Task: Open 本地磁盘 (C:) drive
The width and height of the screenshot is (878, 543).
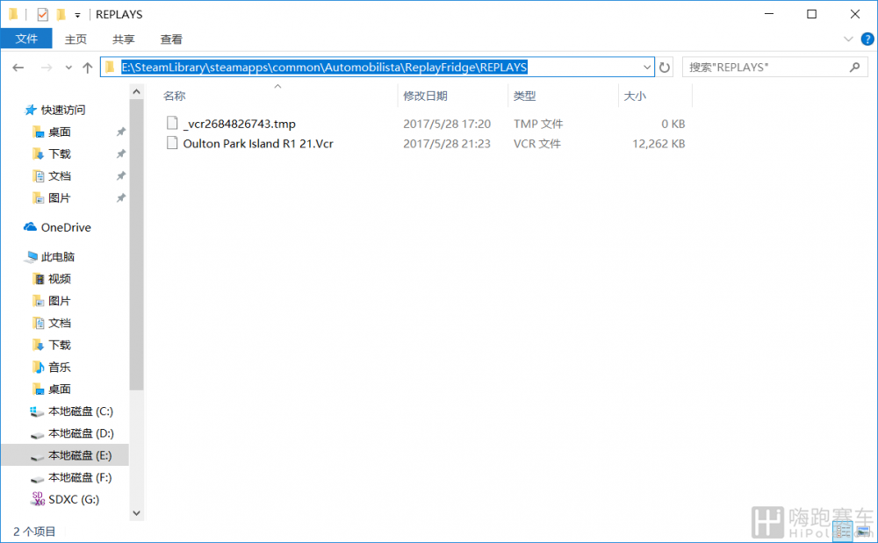Action: click(81, 411)
